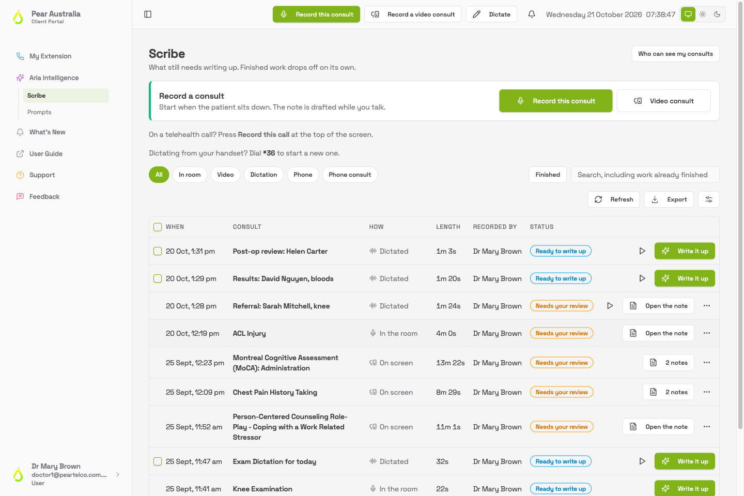Write up the Knee Examination consult
This screenshot has width=744, height=496.
click(685, 488)
